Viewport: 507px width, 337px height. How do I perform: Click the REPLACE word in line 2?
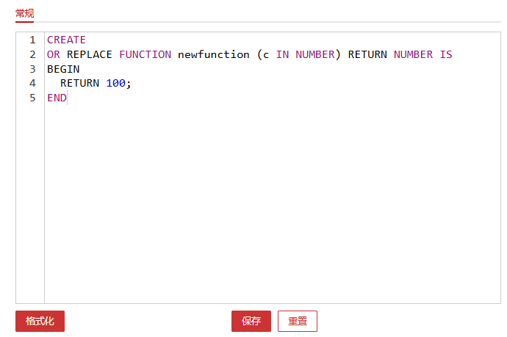coord(90,54)
